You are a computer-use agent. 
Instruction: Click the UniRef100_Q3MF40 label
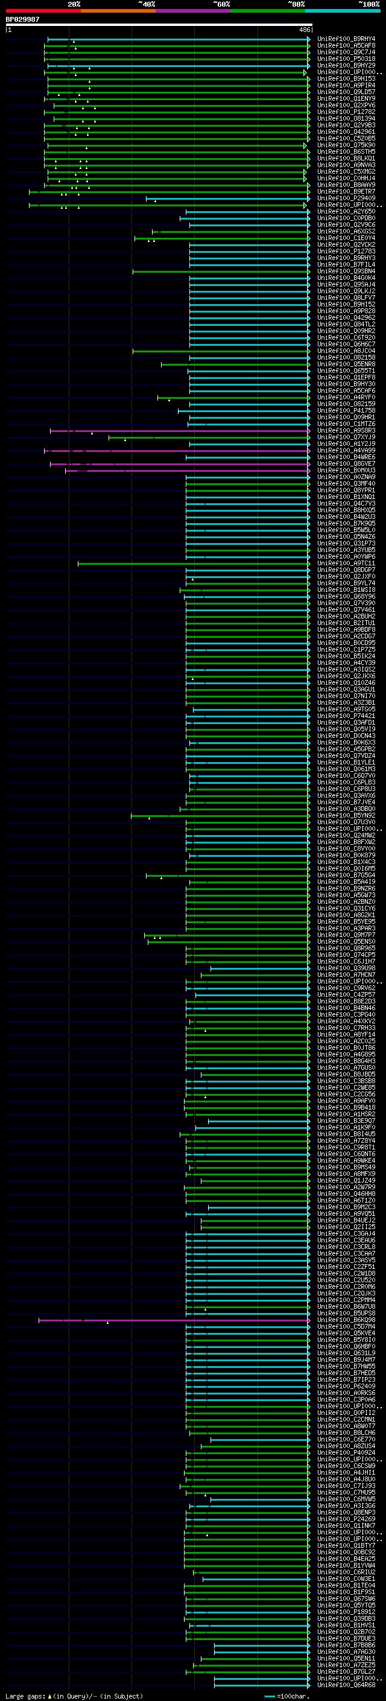click(x=346, y=483)
